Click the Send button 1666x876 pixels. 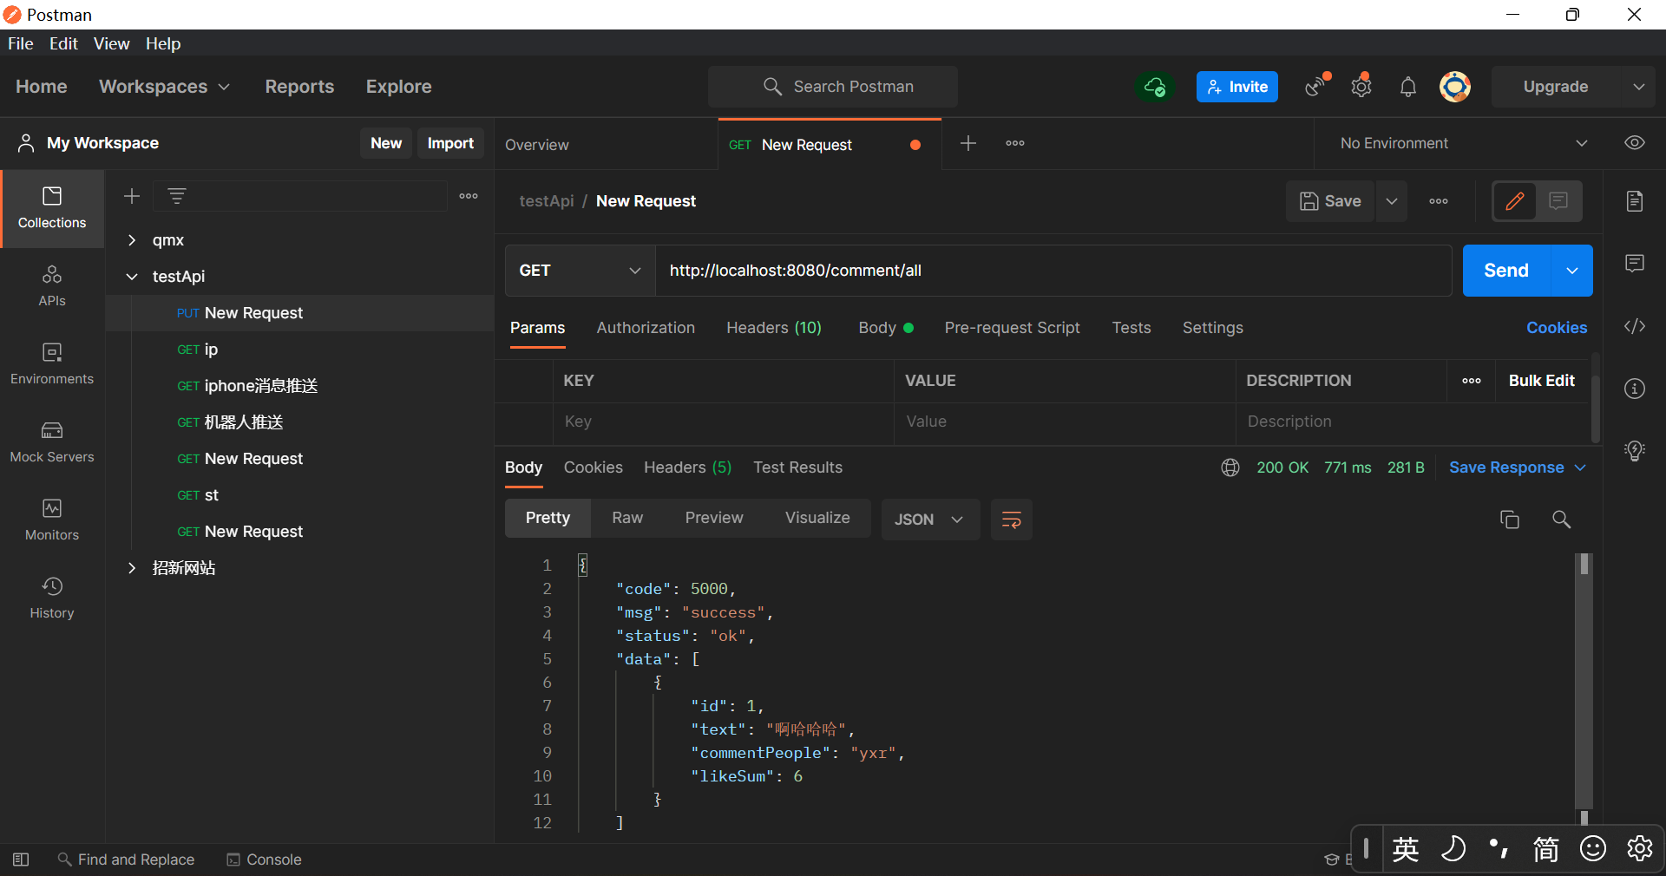pos(1506,271)
